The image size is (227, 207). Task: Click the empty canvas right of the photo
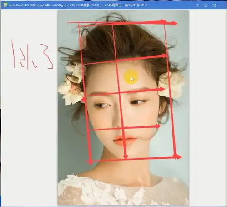pos(207,106)
